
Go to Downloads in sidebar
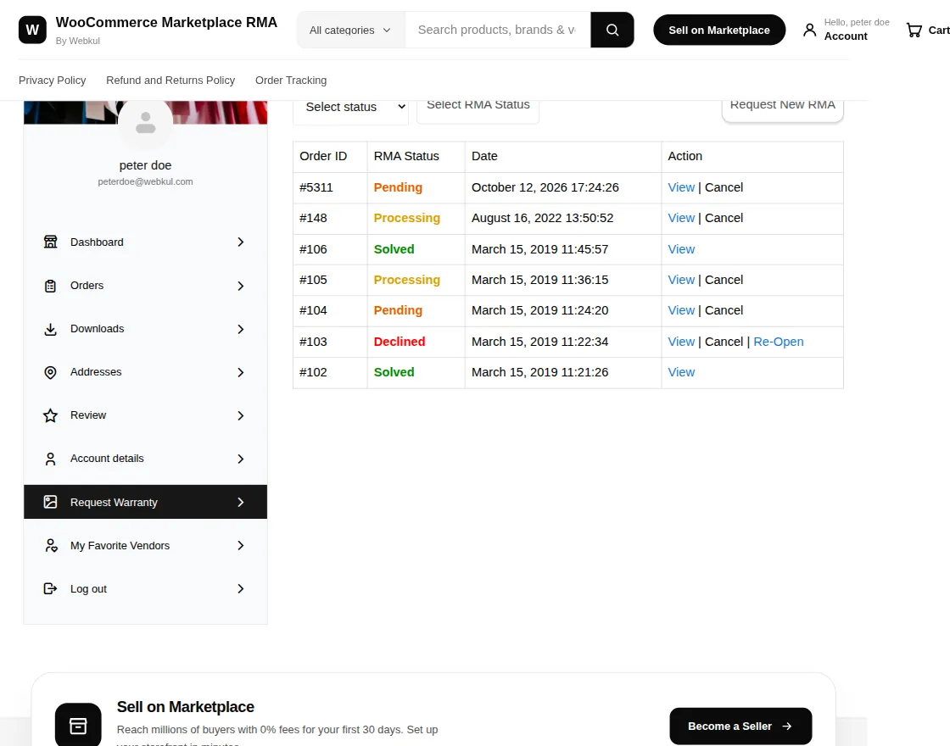click(x=145, y=329)
